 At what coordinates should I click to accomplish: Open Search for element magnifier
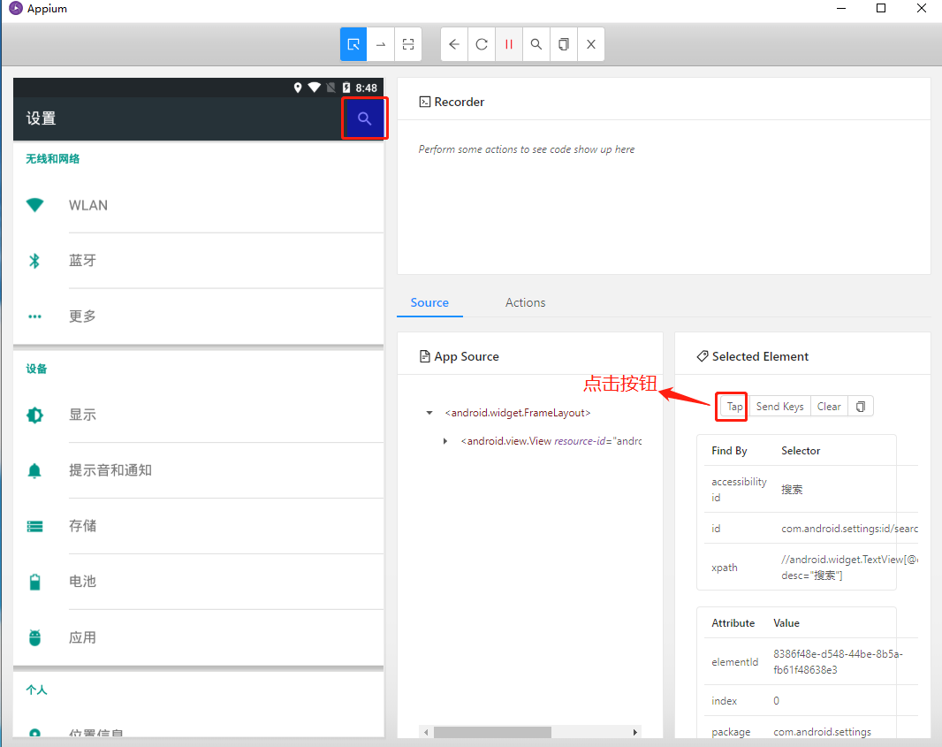[536, 44]
